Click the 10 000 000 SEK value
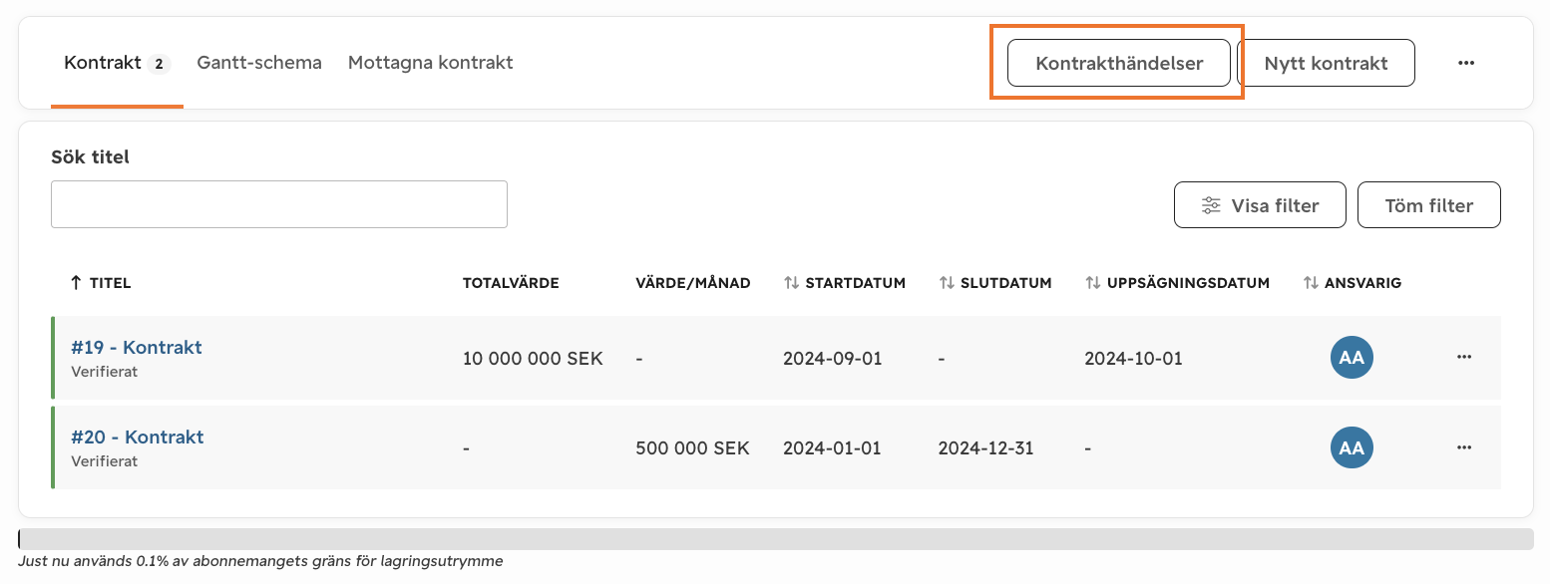Viewport: 1550px width, 584px height. click(x=533, y=358)
